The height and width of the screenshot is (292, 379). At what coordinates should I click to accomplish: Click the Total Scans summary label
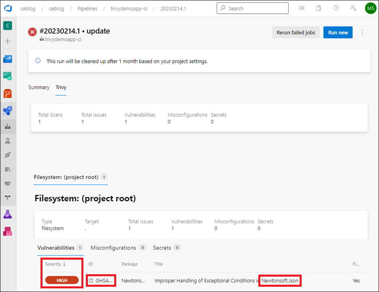(50, 115)
